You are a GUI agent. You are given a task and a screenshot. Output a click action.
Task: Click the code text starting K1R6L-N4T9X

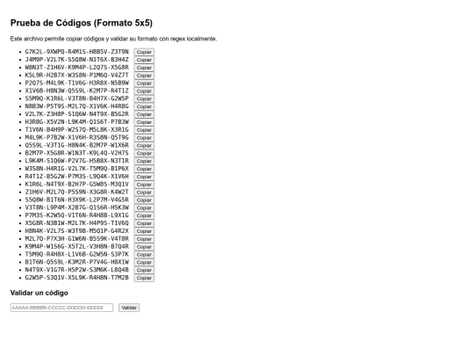pyautogui.click(x=76, y=185)
